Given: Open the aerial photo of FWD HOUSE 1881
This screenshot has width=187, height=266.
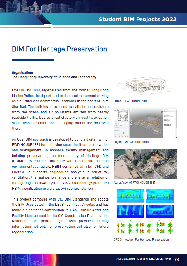Looking at the screenshot, I should [145, 164].
